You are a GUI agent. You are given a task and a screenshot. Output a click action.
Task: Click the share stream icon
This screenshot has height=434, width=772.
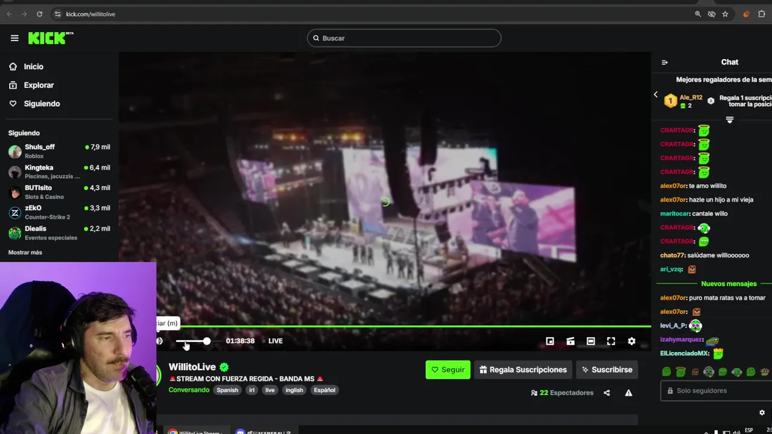pyautogui.click(x=607, y=393)
